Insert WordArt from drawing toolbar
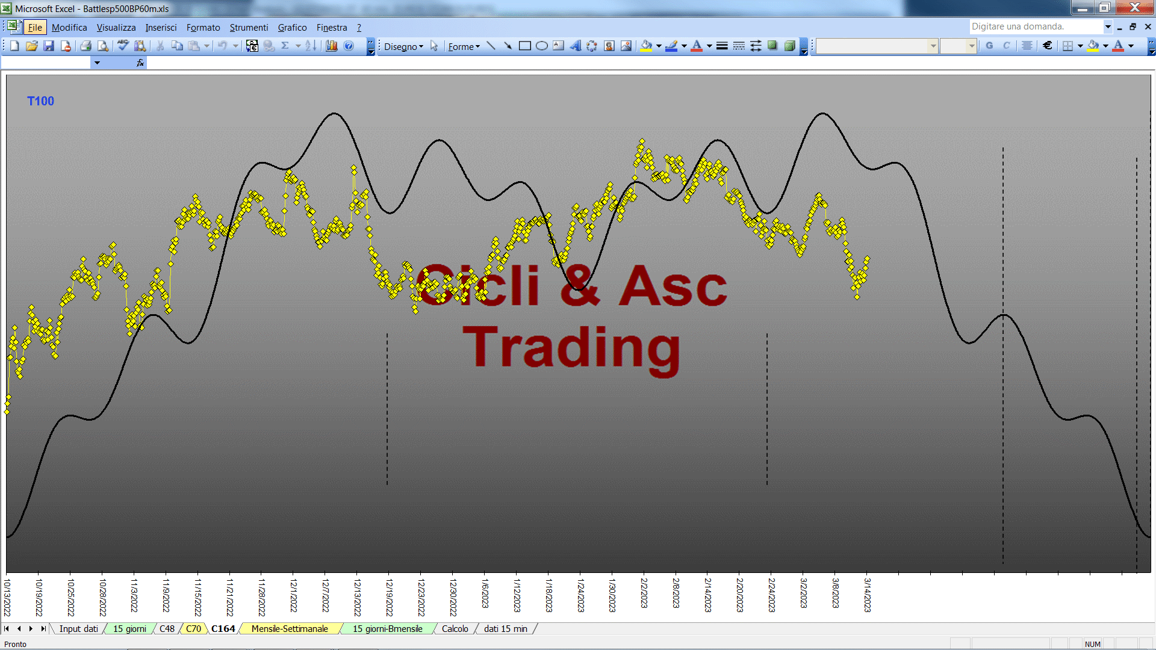Viewport: 1156px width, 650px height. (x=575, y=46)
